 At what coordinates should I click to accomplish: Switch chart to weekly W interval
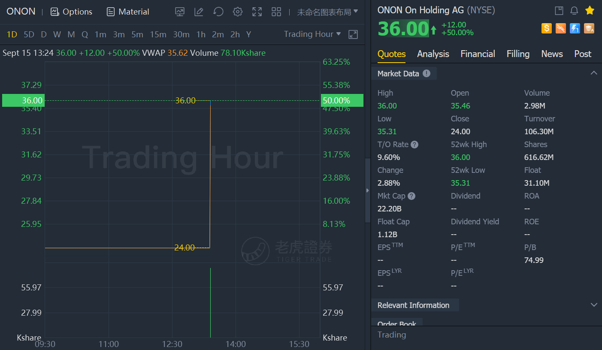coord(57,34)
